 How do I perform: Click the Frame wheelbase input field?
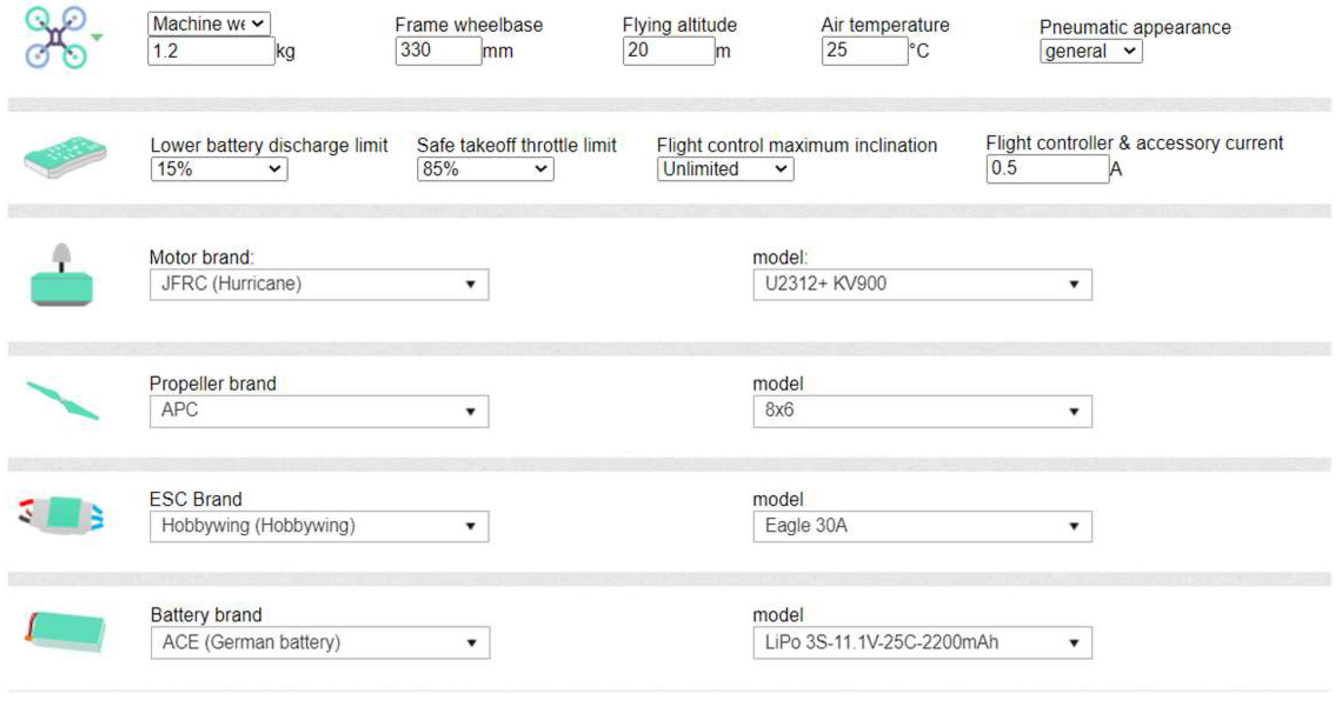pos(438,51)
